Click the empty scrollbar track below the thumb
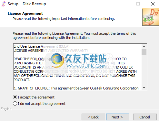 click(x=144, y=70)
